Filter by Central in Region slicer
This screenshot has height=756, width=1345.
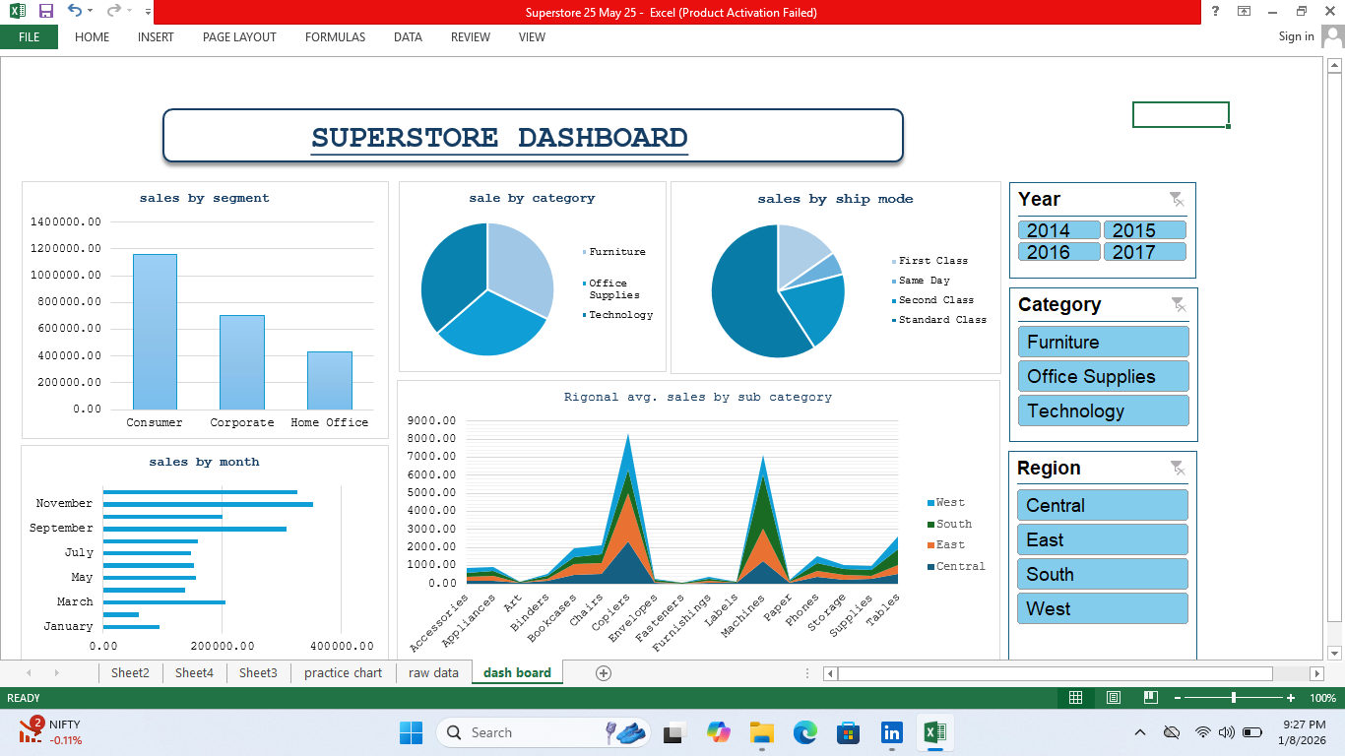[1102, 505]
